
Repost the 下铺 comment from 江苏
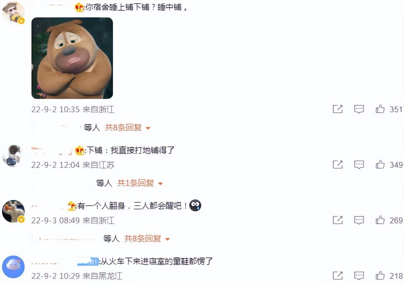[x=338, y=164]
